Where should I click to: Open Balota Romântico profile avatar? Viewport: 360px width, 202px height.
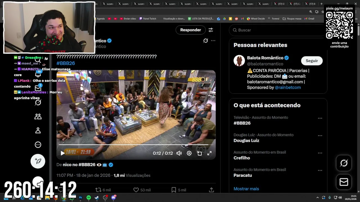pyautogui.click(x=239, y=61)
